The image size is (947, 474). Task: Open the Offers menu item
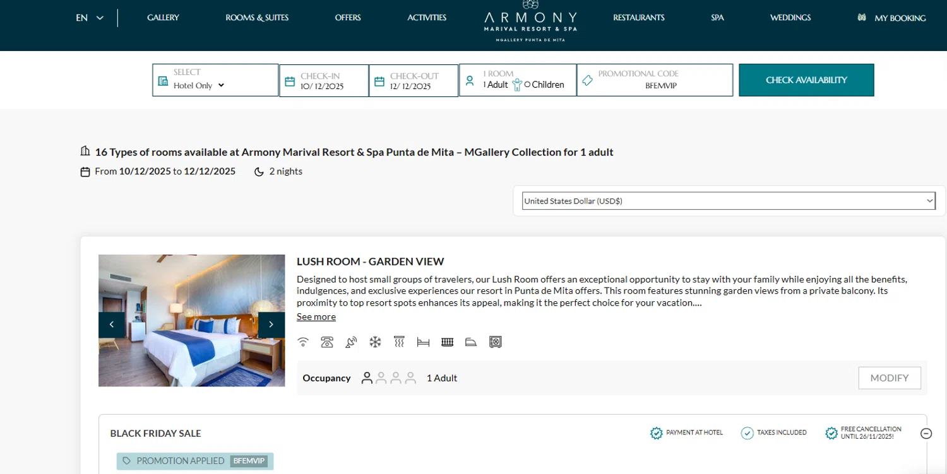click(348, 18)
